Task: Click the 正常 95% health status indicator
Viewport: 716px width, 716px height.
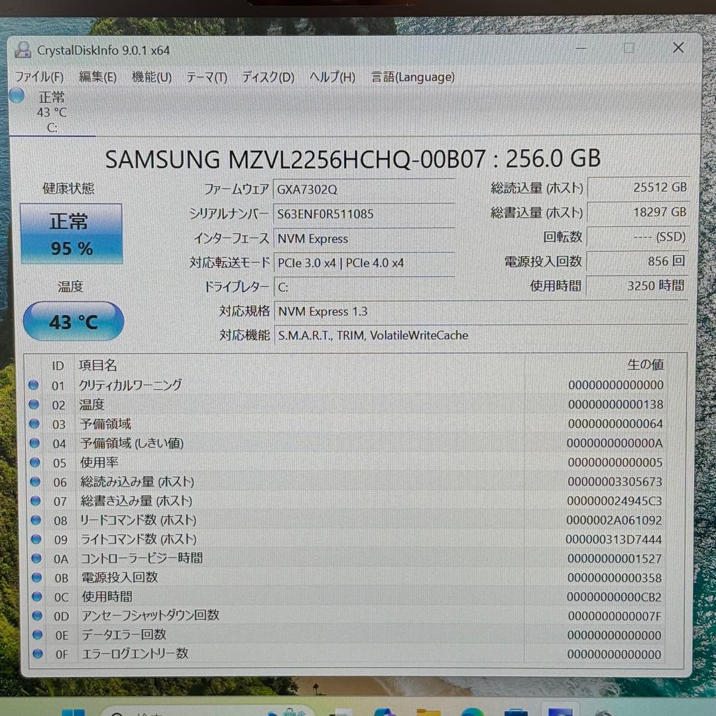Action: [x=71, y=233]
